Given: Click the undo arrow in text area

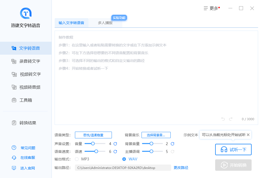Looking at the screenshot, I should tap(223, 119).
